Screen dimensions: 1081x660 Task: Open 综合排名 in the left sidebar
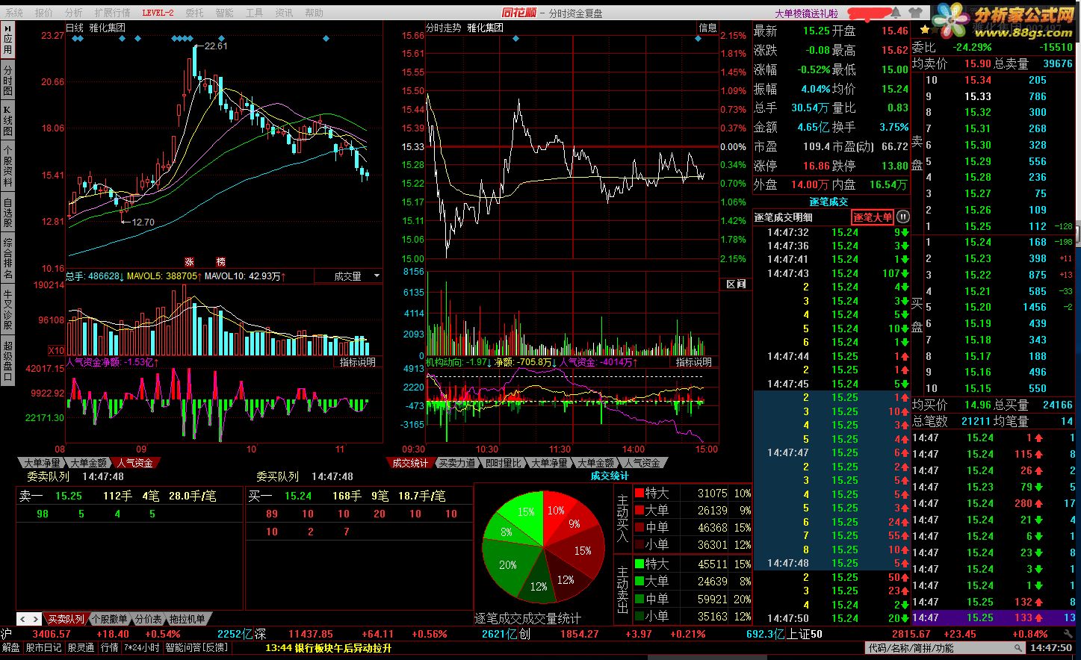7,258
